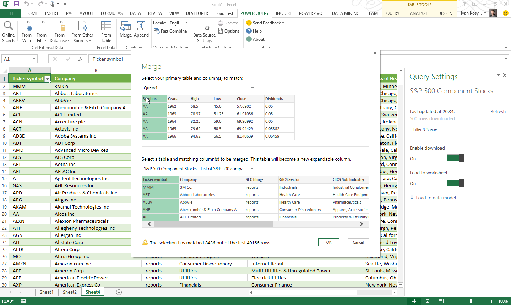Image resolution: width=511 pixels, height=305 pixels.
Task: Toggle the Enable download switch
Action: point(455,159)
